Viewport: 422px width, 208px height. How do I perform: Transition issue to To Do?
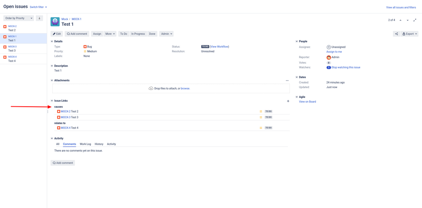[123, 34]
